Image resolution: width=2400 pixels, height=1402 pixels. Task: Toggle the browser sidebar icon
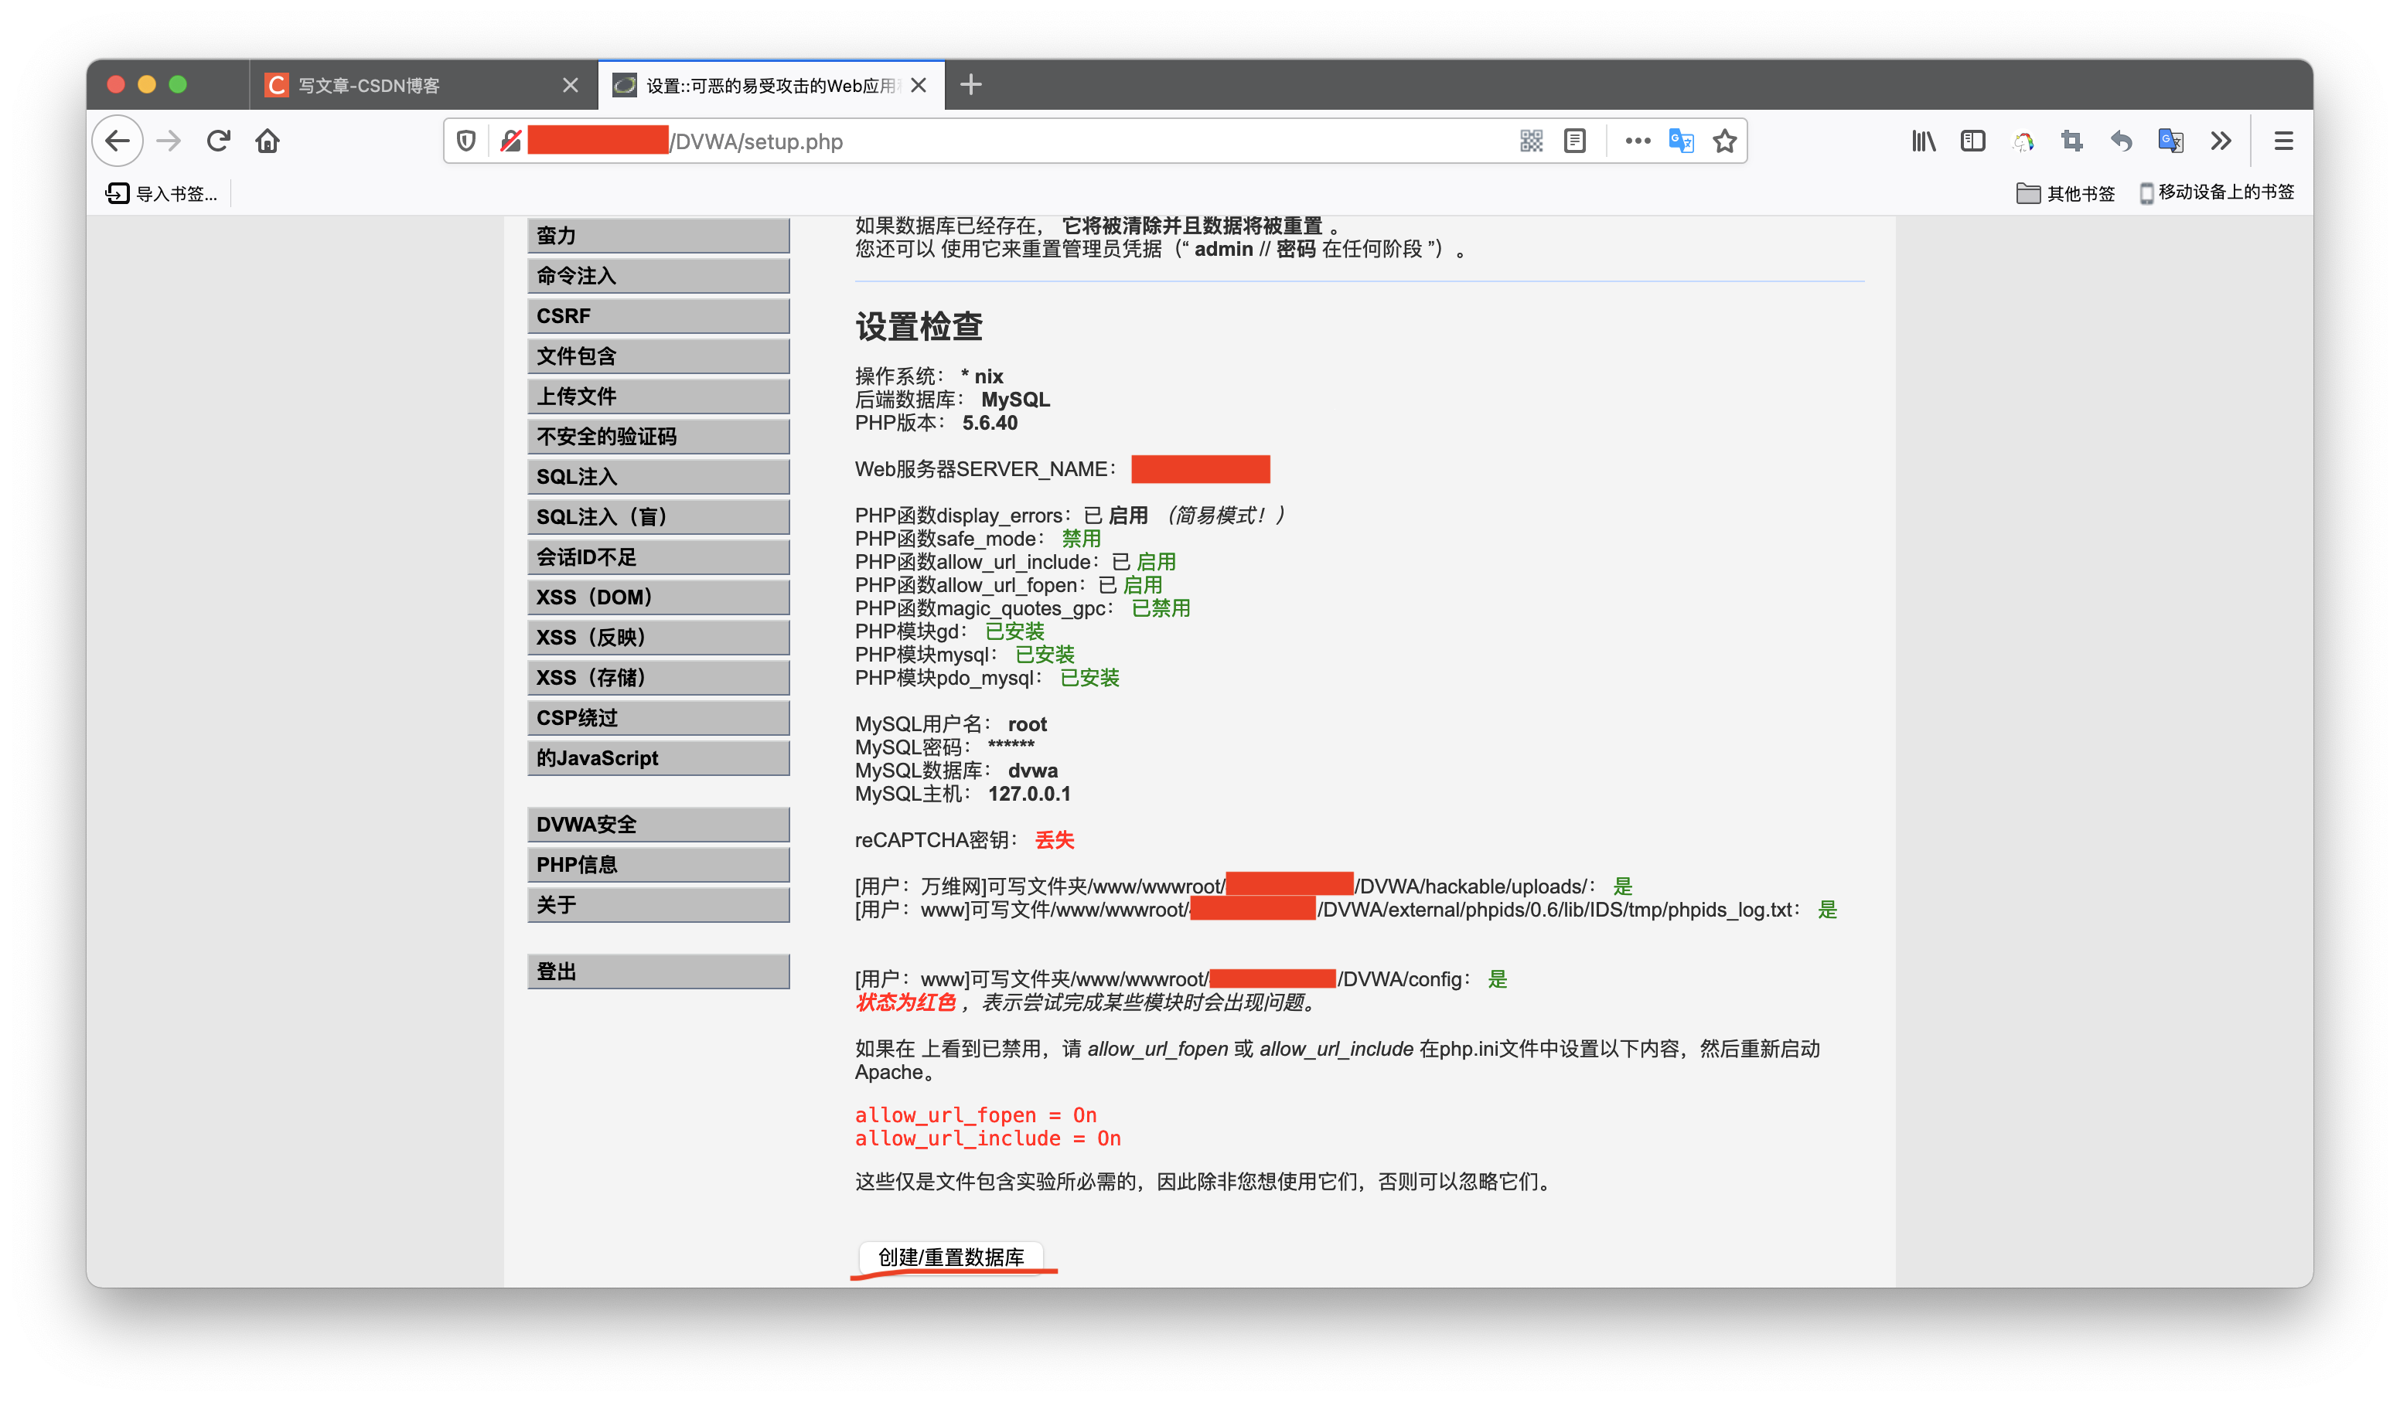pos(1972,141)
